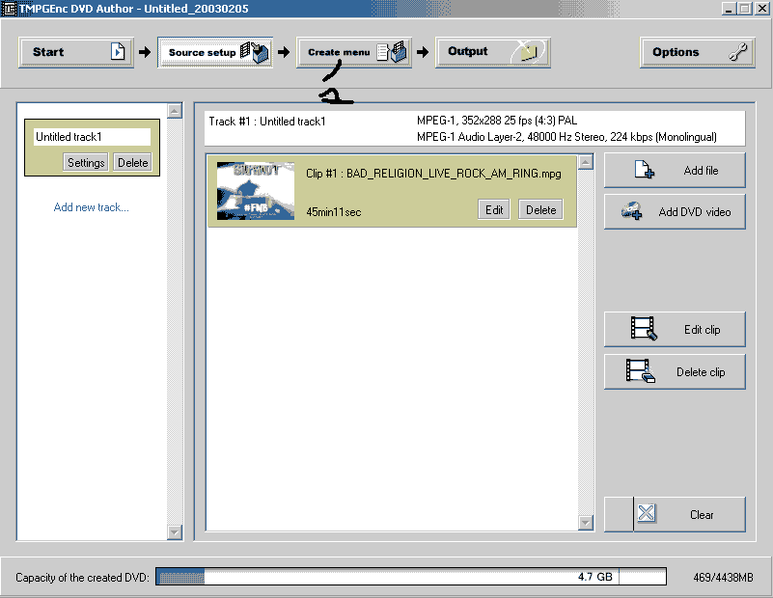Click the 45min11sec clip duration
Image resolution: width=773 pixels, height=598 pixels.
334,212
